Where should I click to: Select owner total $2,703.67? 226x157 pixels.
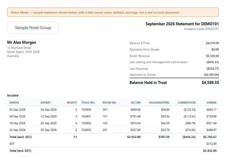click(210, 137)
